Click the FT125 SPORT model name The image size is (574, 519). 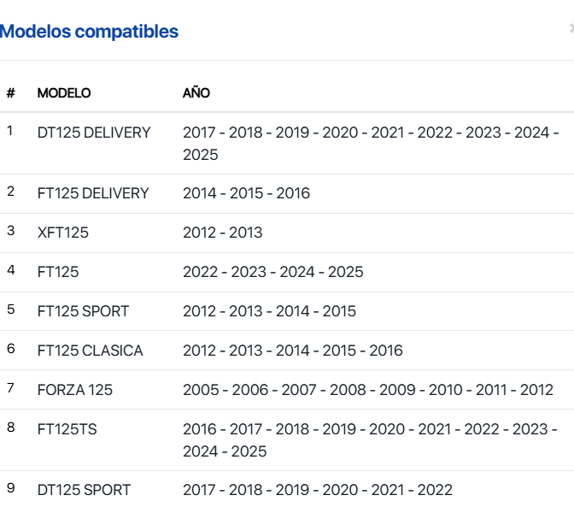coord(83,311)
